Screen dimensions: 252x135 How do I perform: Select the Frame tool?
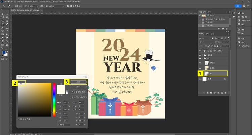pyautogui.click(x=7, y=21)
